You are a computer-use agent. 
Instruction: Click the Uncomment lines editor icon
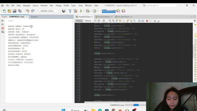(158, 21)
